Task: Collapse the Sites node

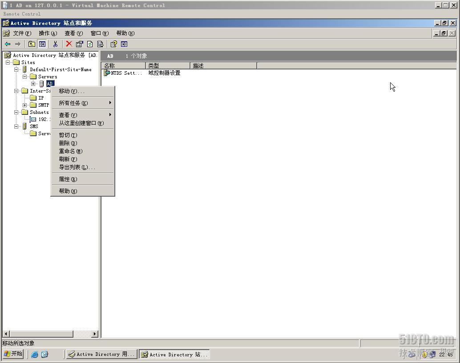Action: click(8, 63)
